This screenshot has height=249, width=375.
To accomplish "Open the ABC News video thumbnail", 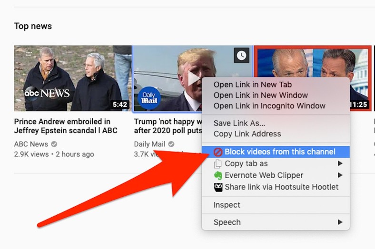I will pyautogui.click(x=73, y=78).
